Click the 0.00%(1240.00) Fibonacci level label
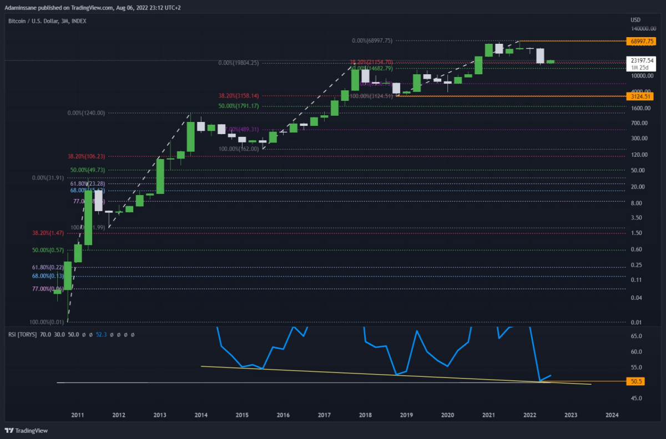Screen dimensions: 666x439 point(86,113)
